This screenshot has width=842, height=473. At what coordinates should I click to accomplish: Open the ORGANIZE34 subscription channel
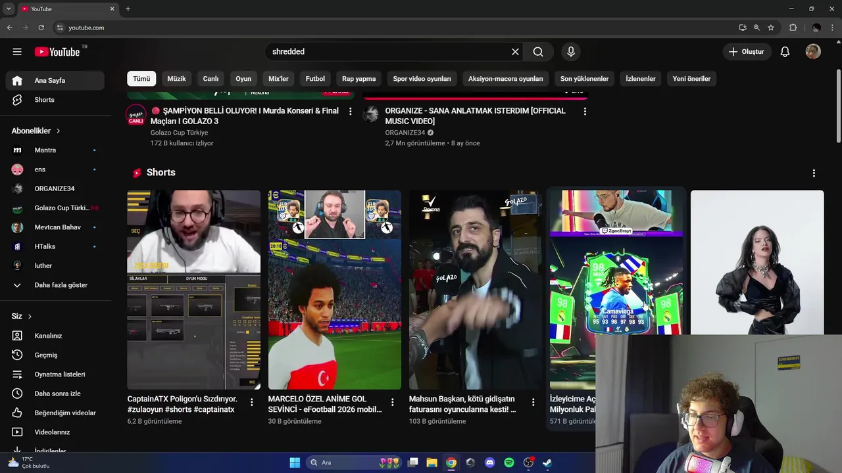coord(55,189)
